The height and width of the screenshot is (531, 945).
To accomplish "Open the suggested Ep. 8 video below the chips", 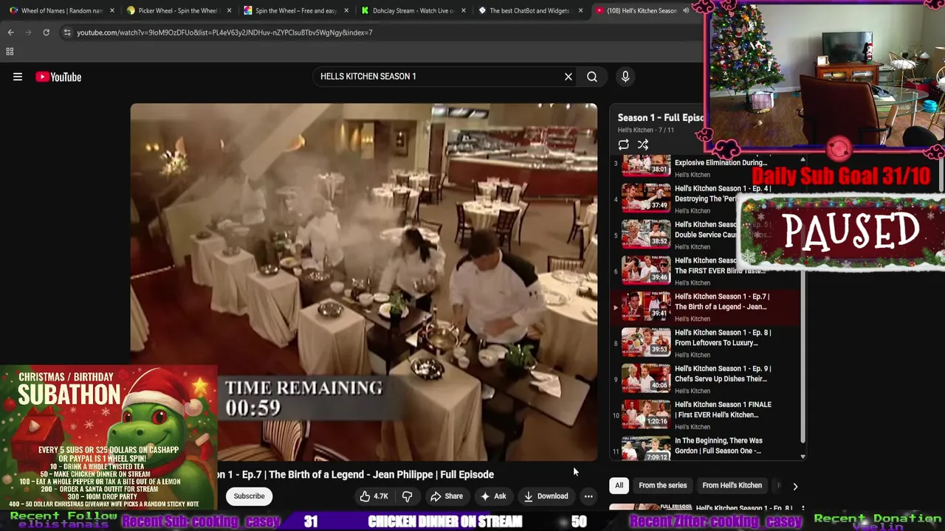I will click(705, 508).
